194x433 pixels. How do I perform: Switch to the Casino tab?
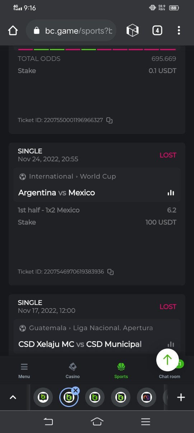(73, 371)
